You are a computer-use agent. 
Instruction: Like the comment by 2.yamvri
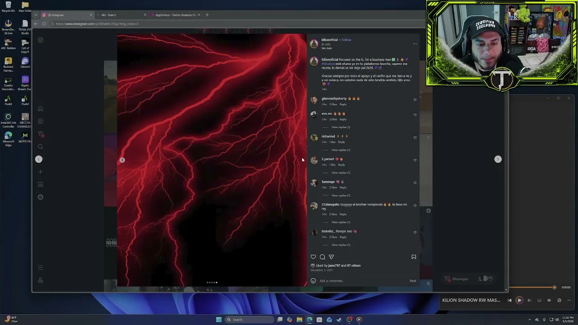(415, 160)
